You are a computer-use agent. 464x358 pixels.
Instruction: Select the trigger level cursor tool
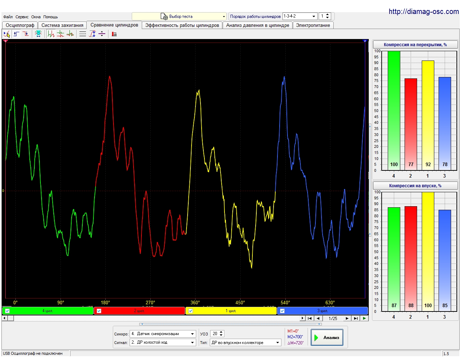click(x=7, y=34)
